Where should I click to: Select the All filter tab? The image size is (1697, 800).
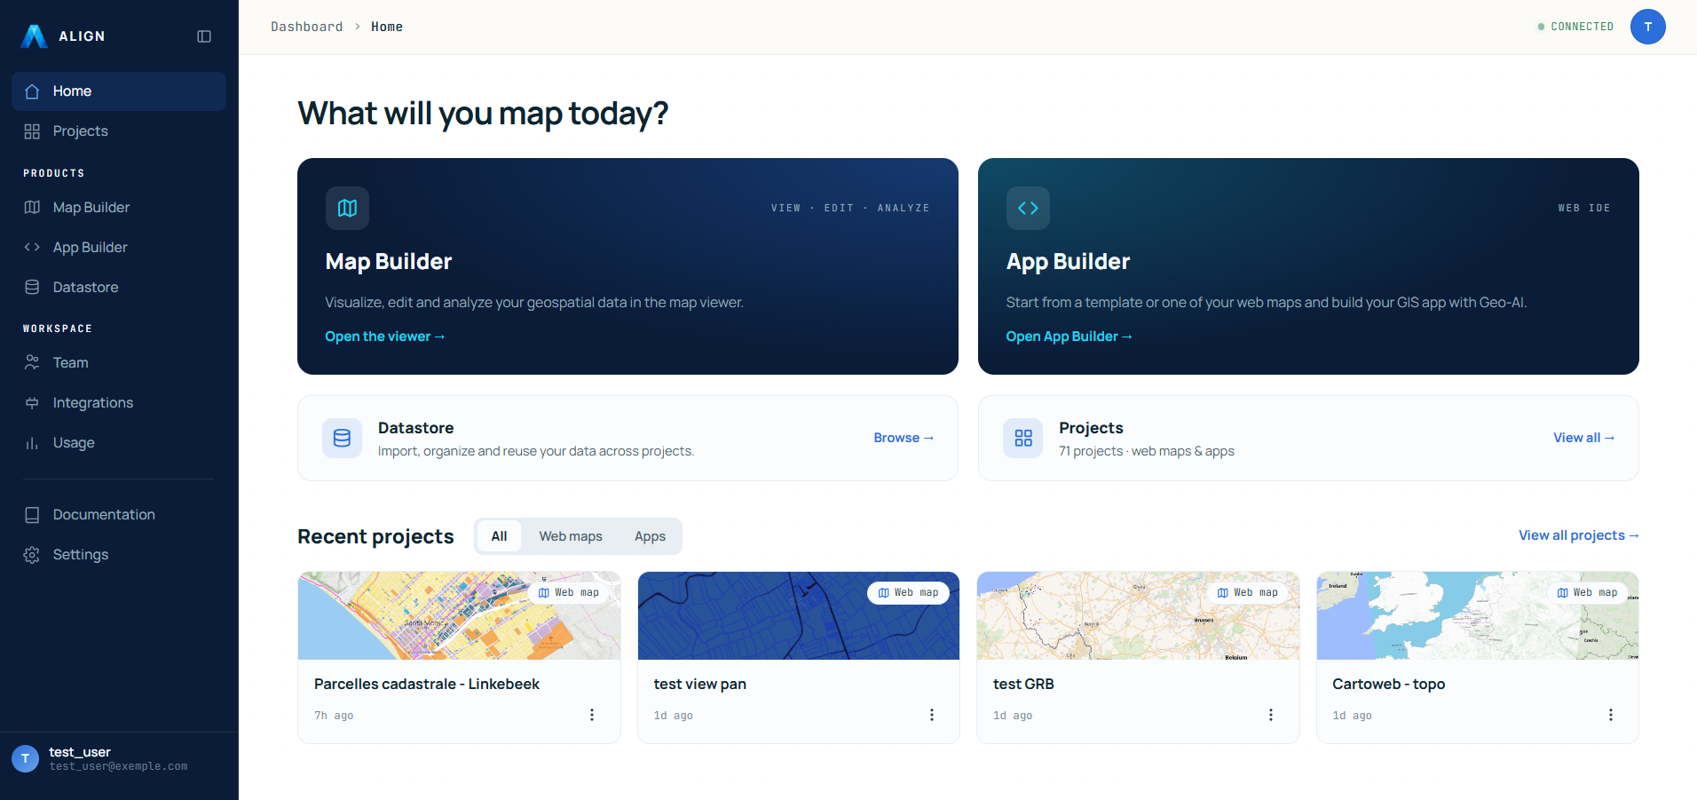500,536
